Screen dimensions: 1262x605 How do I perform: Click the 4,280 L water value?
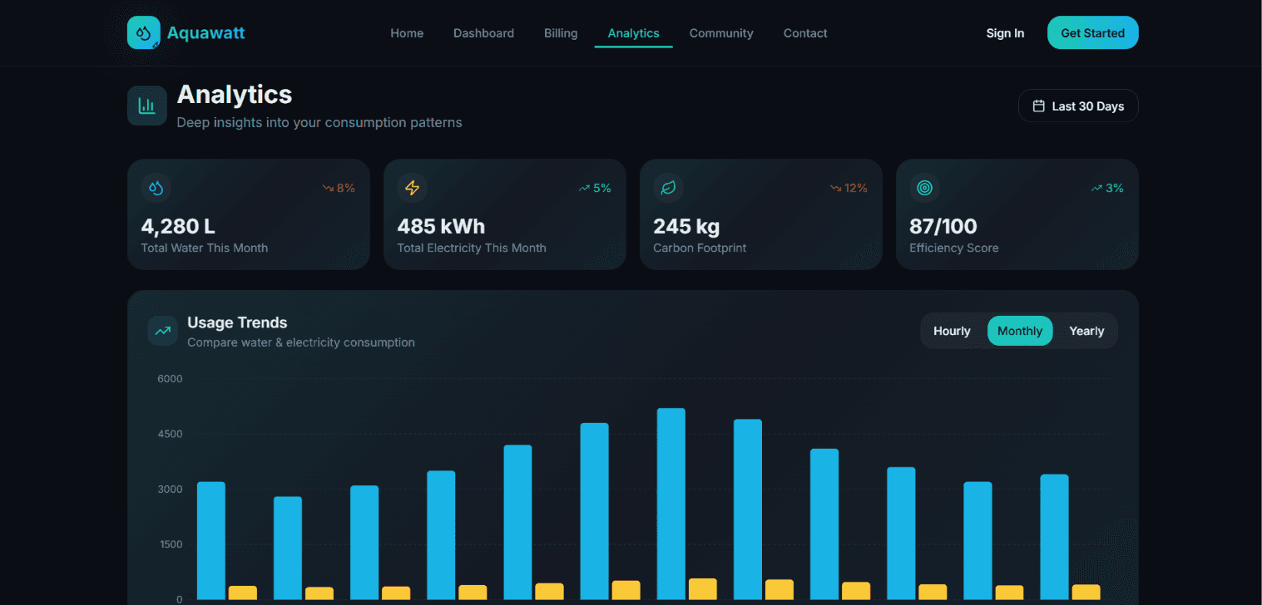point(178,226)
